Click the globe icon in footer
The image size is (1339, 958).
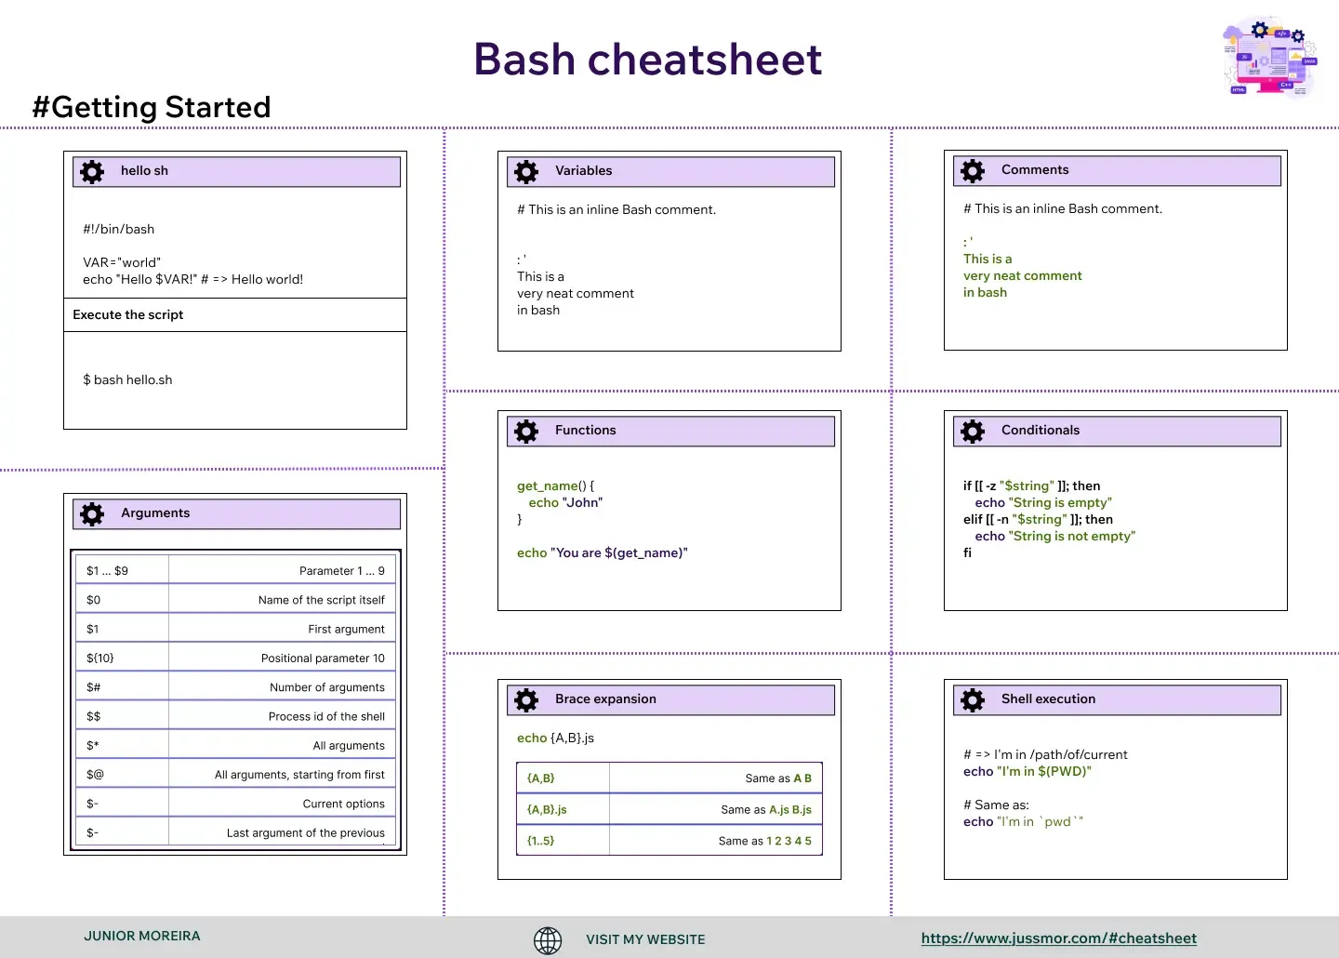click(x=548, y=940)
